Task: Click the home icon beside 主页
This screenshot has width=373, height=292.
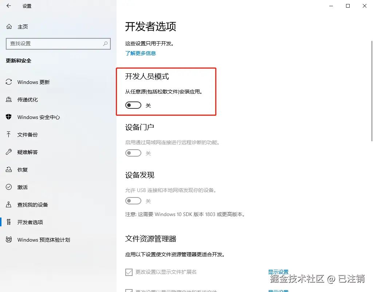Action: pos(9,26)
